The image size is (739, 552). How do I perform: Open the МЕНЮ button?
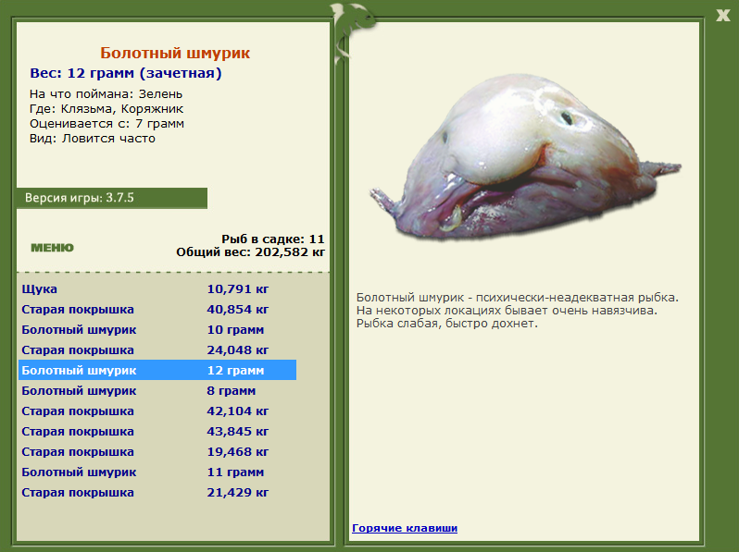point(52,248)
